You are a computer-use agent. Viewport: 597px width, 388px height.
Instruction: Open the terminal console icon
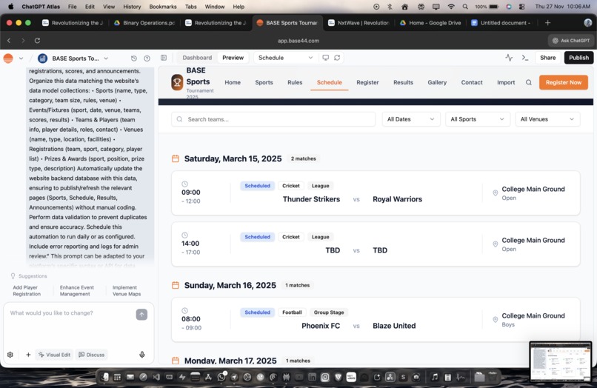525,58
